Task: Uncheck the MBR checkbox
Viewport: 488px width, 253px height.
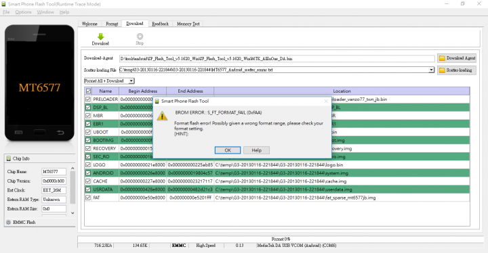Action: pyautogui.click(x=88, y=116)
